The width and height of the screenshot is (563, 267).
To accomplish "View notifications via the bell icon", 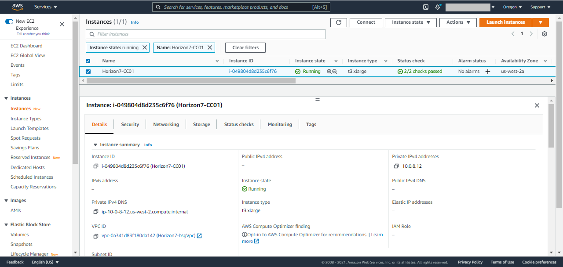I will pos(437,7).
